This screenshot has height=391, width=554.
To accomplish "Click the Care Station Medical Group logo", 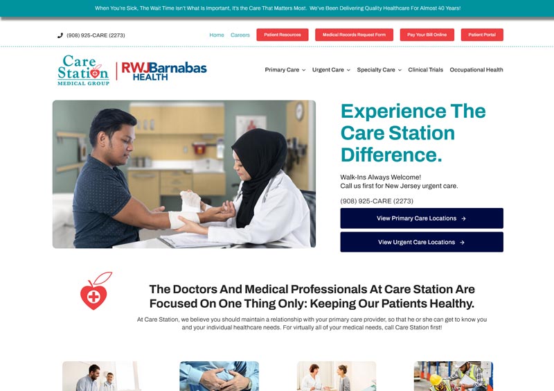I will (83, 70).
